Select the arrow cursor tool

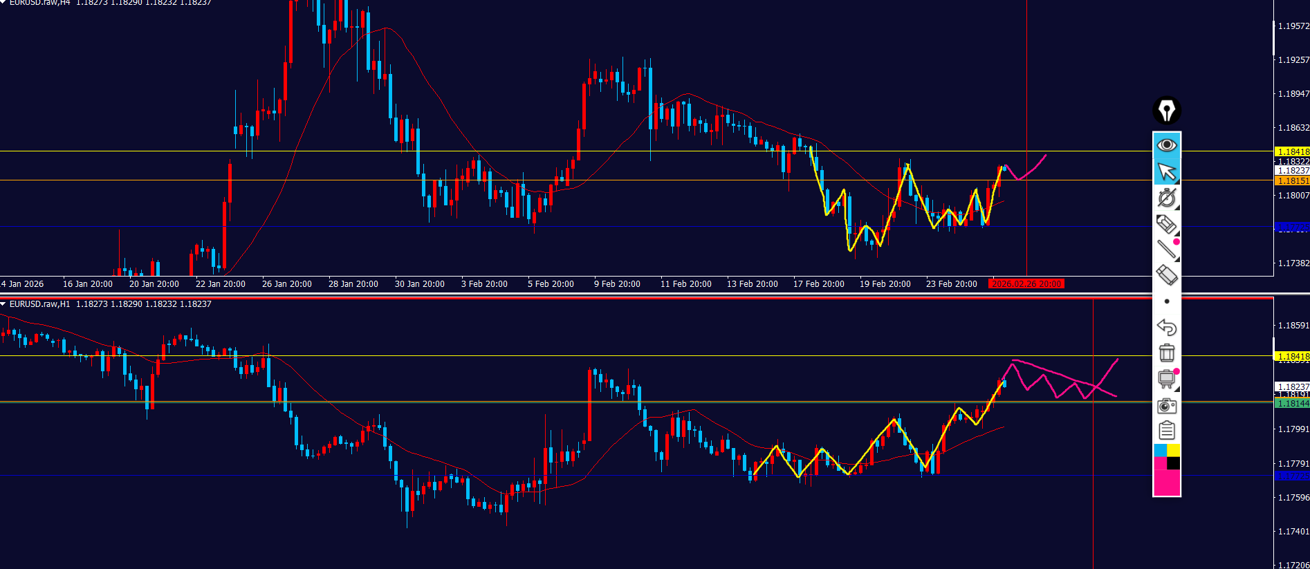pos(1167,171)
